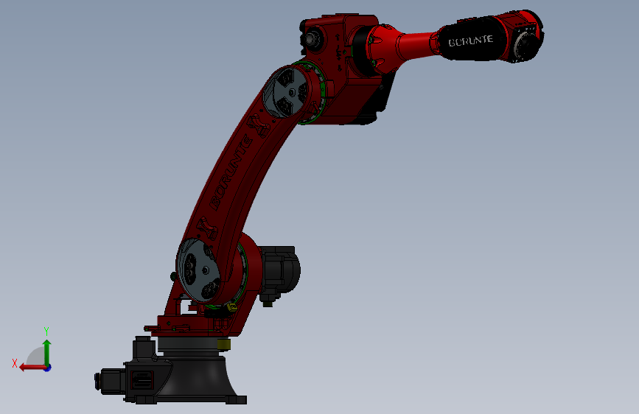Click the red X axis arrow of the triad
Viewport: 639px width, 414px height.
pyautogui.click(x=32, y=368)
